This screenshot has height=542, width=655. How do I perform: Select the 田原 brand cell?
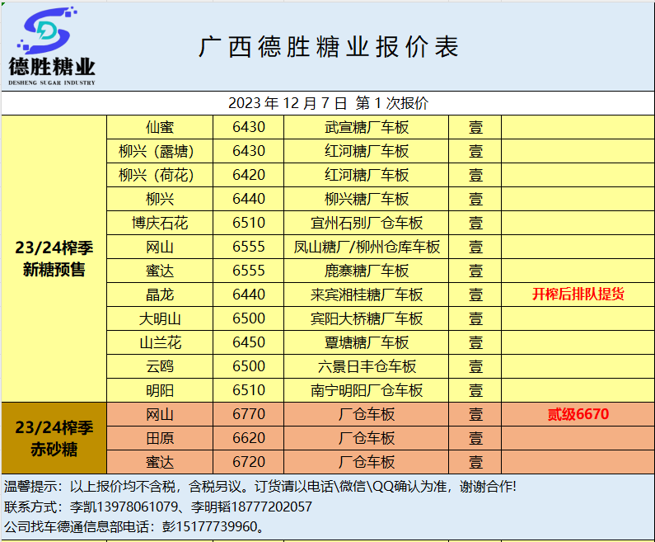(160, 438)
